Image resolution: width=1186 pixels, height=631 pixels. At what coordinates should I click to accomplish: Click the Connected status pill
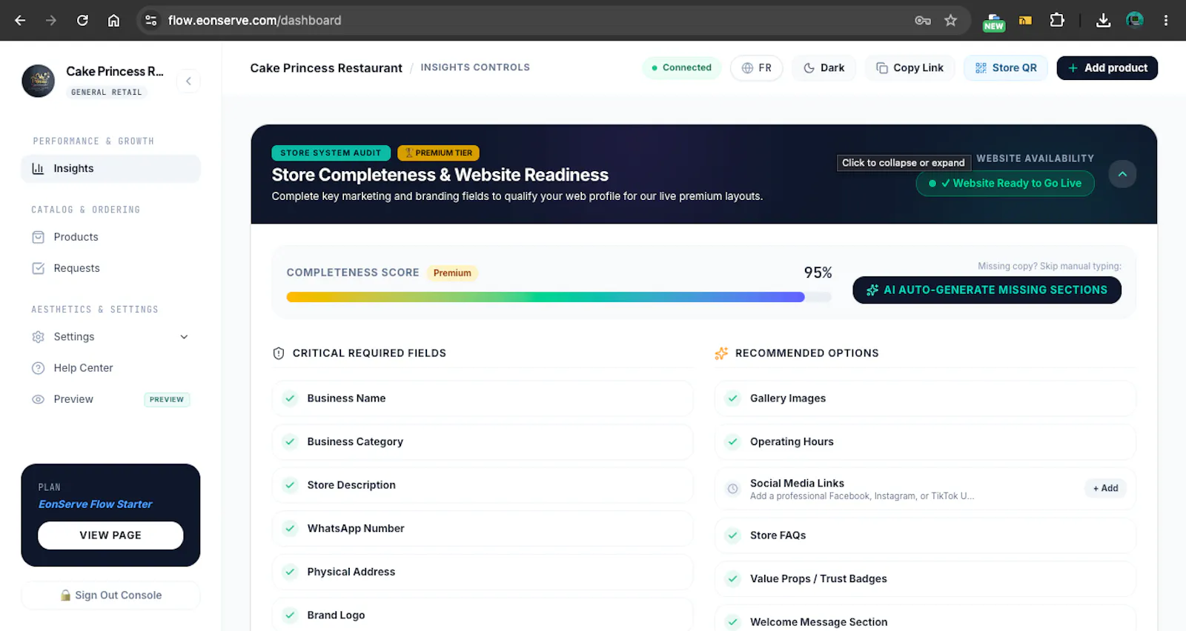(x=681, y=67)
